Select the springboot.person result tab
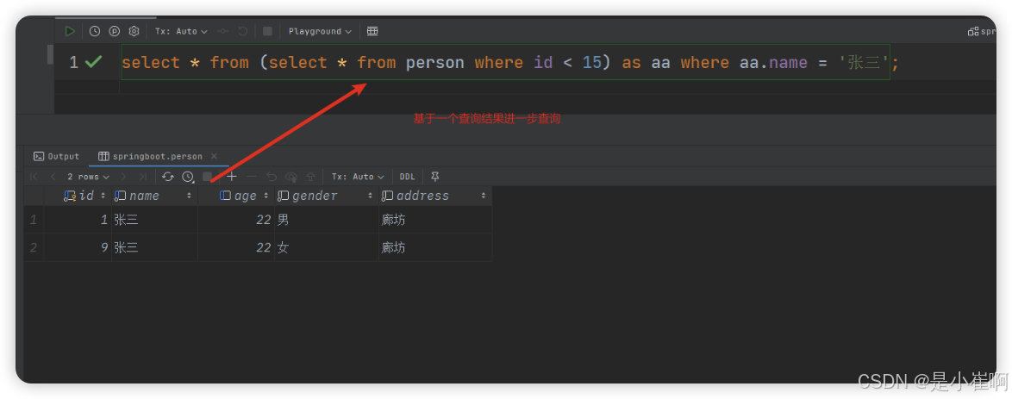The image size is (1012, 399). pyautogui.click(x=150, y=156)
